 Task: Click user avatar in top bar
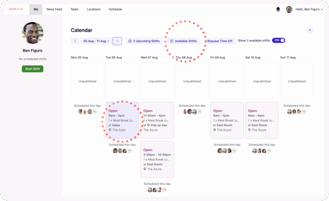pyautogui.click(x=289, y=9)
